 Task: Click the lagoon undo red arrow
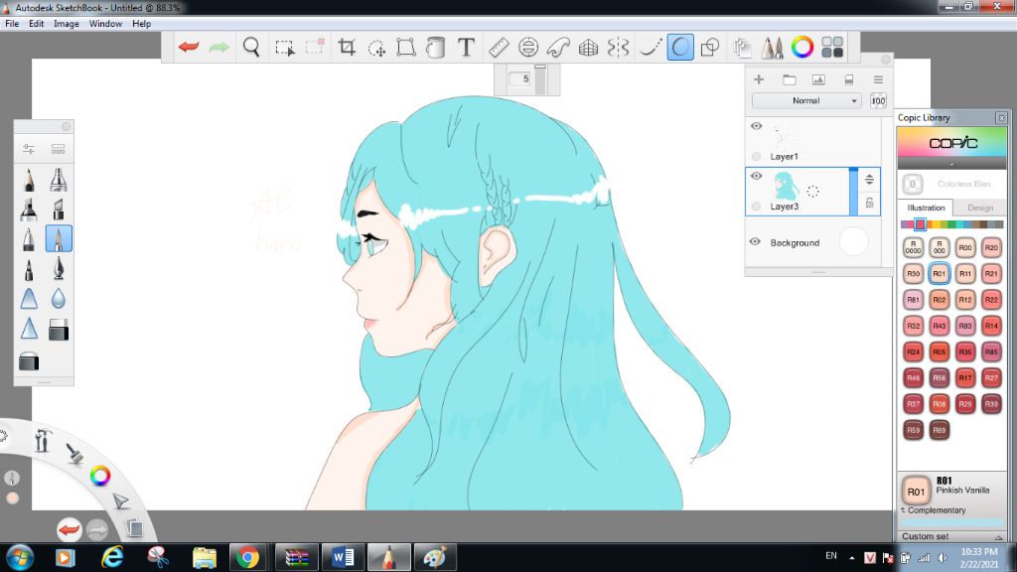tap(69, 530)
